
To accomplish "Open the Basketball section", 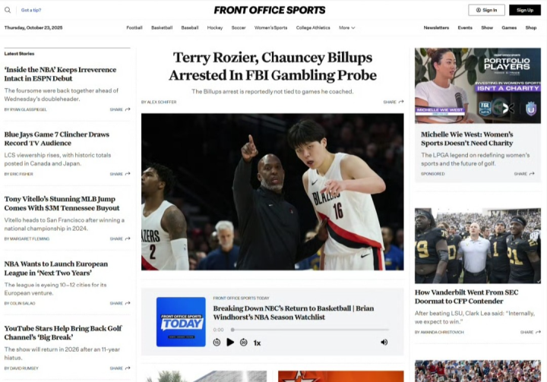I will click(x=162, y=27).
